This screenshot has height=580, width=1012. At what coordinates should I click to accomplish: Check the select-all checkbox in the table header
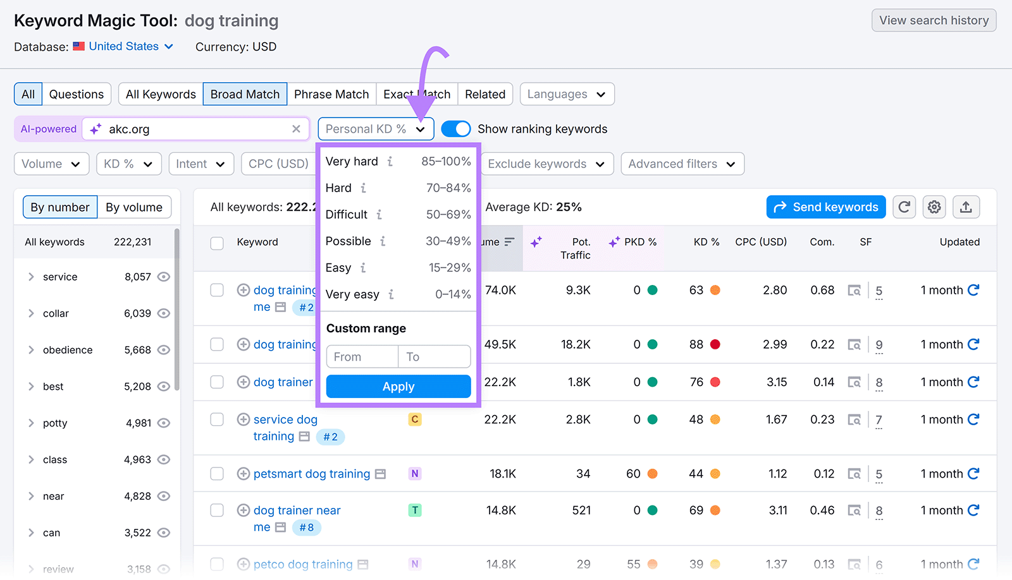[x=217, y=243]
